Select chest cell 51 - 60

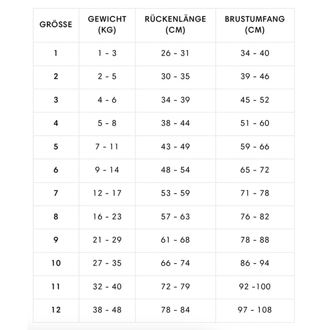tap(255, 123)
